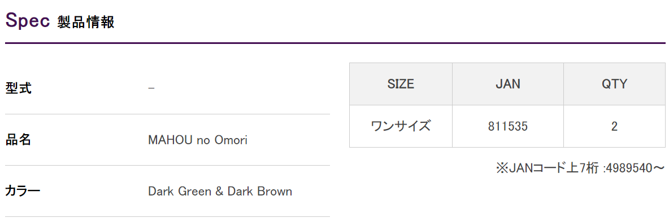
Task: Click the 4989540 JAN prefix number
Action: tap(629, 168)
